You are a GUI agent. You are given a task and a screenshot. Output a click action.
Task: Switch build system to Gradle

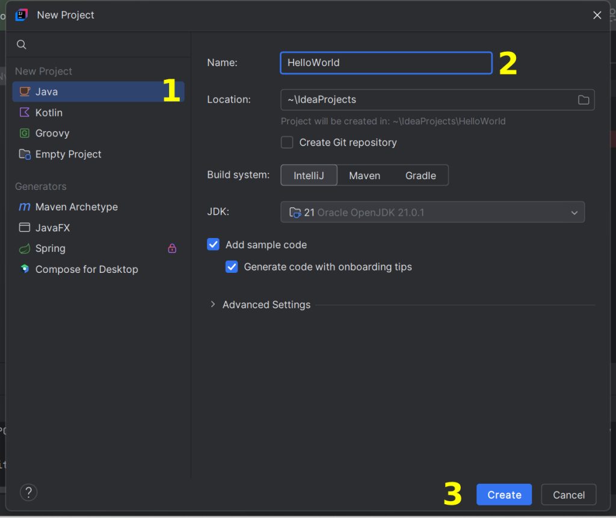[x=420, y=175]
